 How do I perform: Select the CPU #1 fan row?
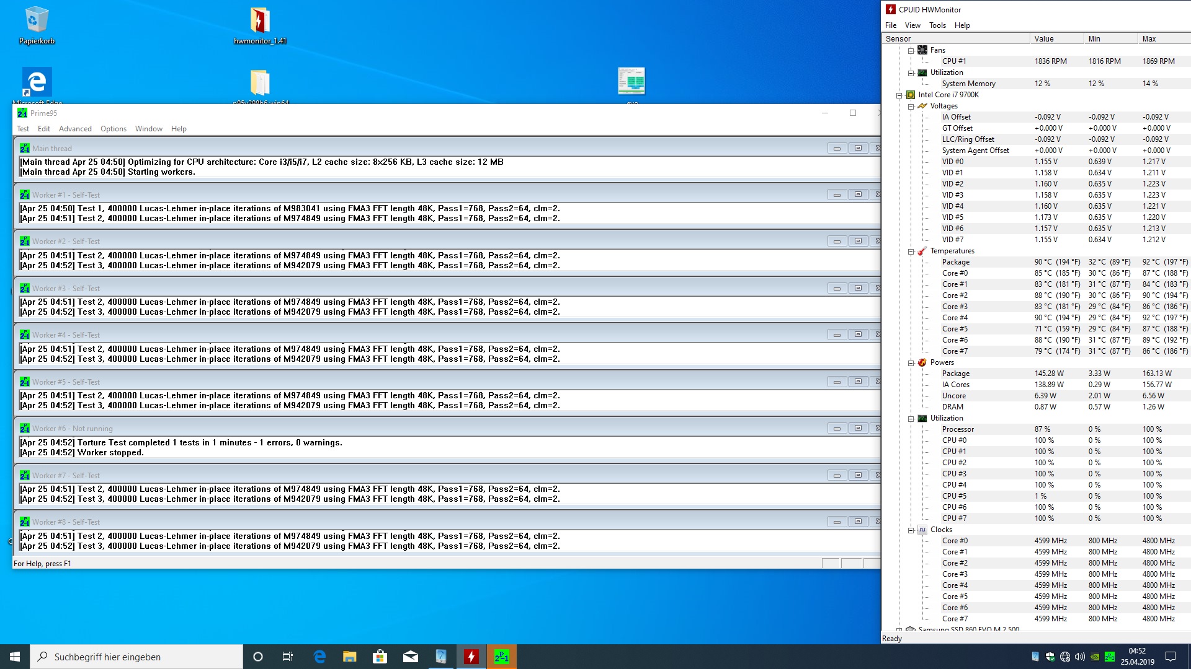(1036, 61)
